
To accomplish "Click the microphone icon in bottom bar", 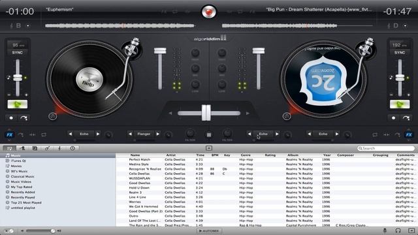I will [x=385, y=230].
